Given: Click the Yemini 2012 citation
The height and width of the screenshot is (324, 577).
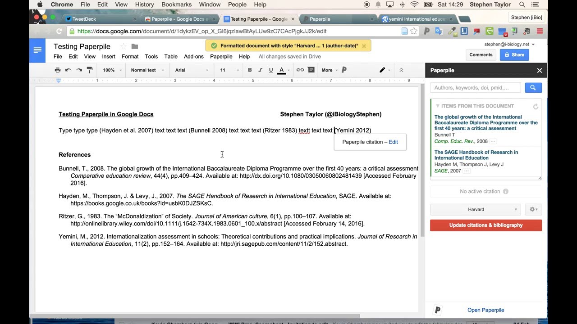Looking at the screenshot, I should [x=353, y=130].
